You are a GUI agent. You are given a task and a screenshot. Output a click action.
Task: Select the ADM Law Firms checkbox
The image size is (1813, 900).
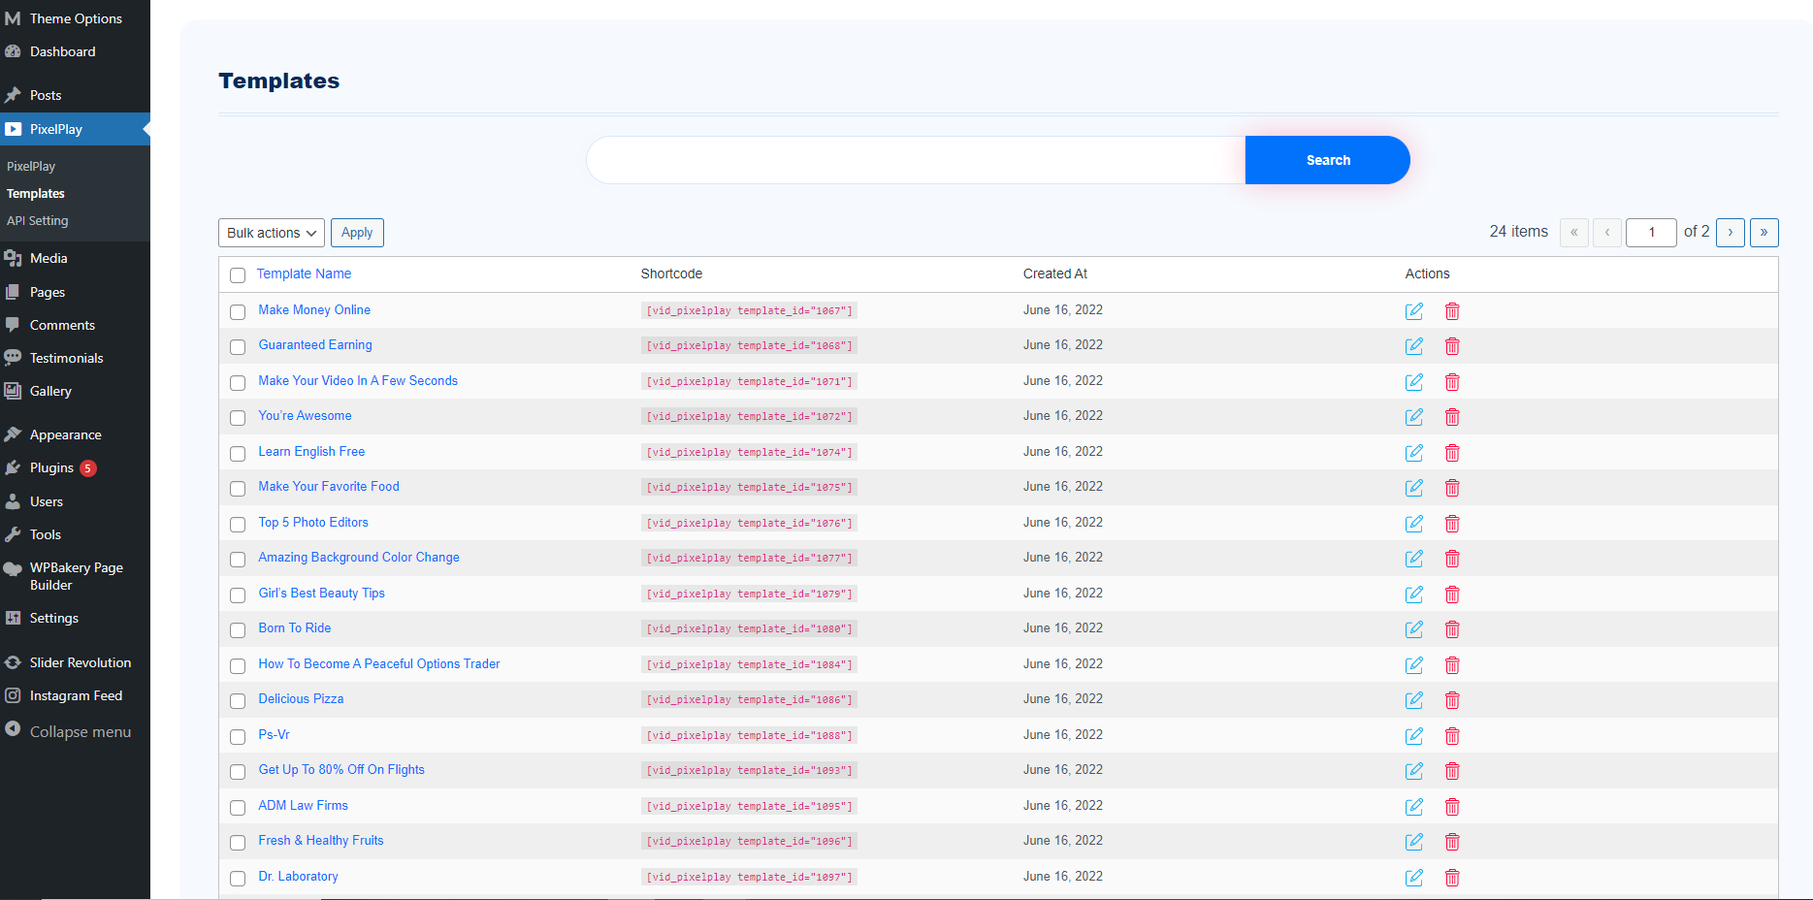pyautogui.click(x=238, y=808)
